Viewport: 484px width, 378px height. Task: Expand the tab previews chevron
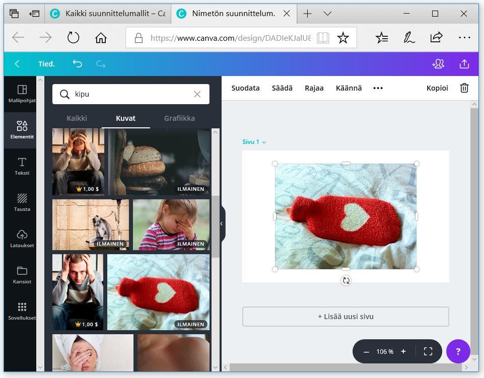tap(327, 14)
